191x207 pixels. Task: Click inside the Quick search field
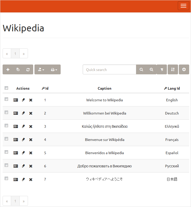tap(110, 70)
